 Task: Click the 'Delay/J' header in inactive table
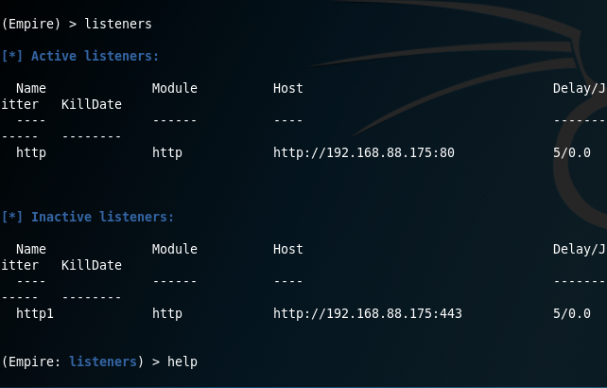click(580, 249)
